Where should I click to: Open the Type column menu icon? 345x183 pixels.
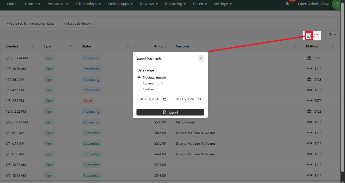tap(71, 46)
